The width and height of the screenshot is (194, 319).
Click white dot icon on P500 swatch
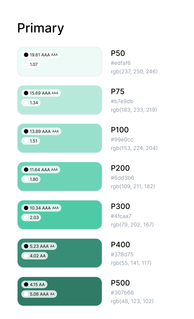pos(26,294)
